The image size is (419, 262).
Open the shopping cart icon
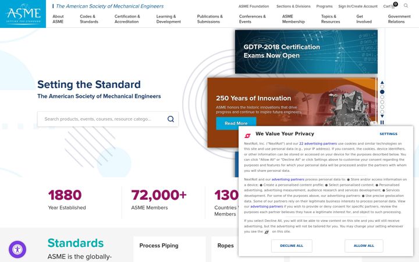tap(393, 6)
